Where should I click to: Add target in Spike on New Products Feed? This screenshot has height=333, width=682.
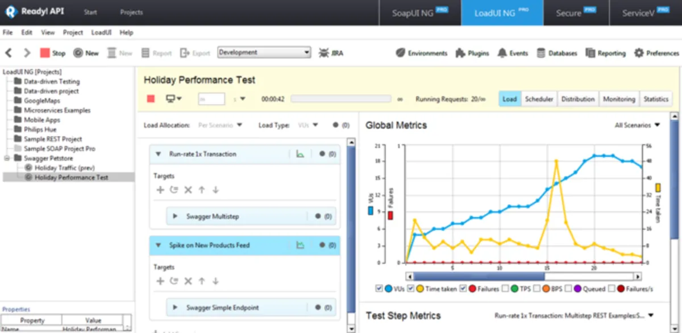pos(160,281)
